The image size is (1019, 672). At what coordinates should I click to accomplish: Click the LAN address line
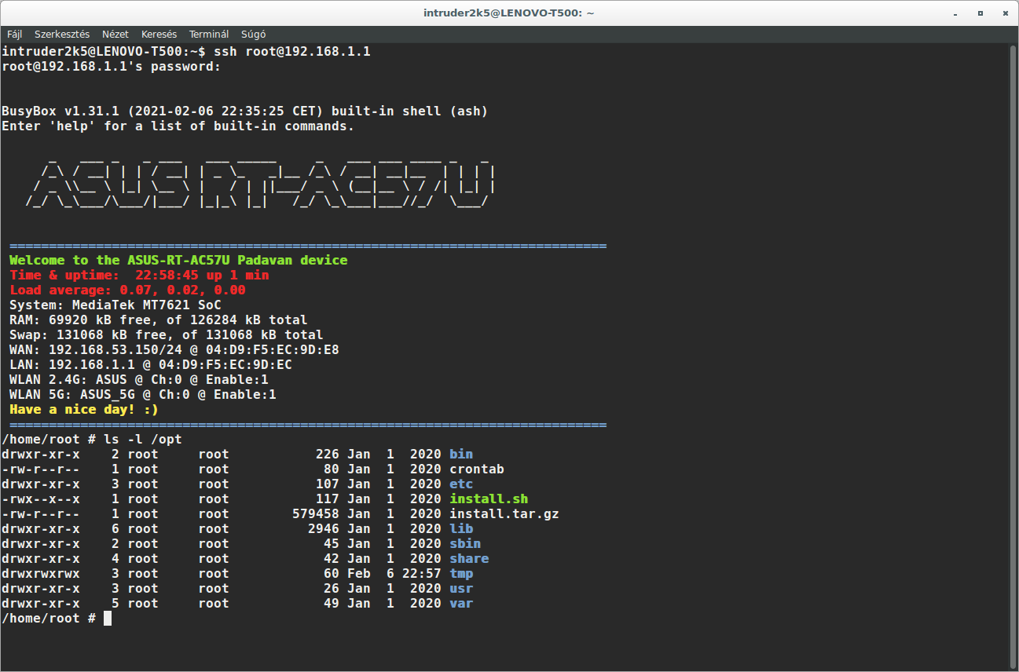pyautogui.click(x=151, y=364)
